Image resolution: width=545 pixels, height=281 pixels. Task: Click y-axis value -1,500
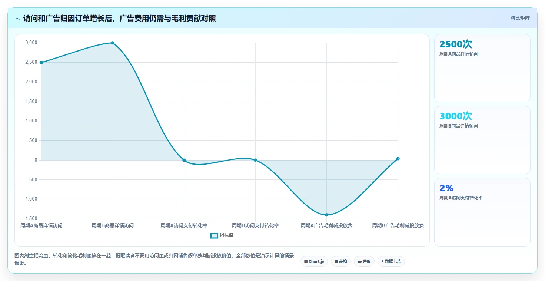30,219
